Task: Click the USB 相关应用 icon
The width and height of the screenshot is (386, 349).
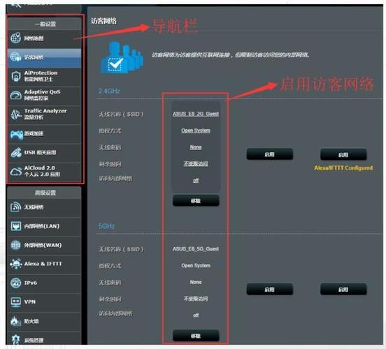Action: (x=16, y=153)
